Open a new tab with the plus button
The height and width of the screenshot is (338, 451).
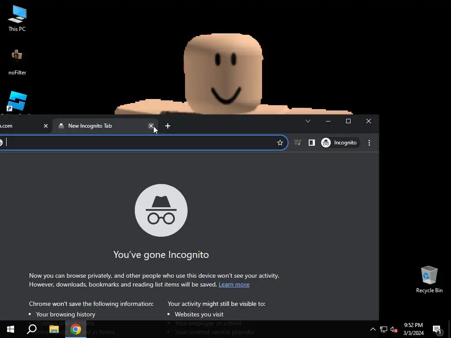tap(168, 126)
